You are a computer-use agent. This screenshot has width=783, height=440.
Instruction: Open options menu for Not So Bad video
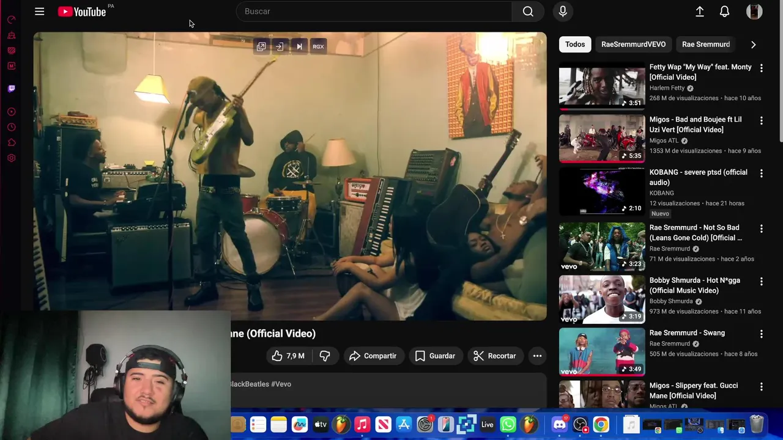pos(762,229)
